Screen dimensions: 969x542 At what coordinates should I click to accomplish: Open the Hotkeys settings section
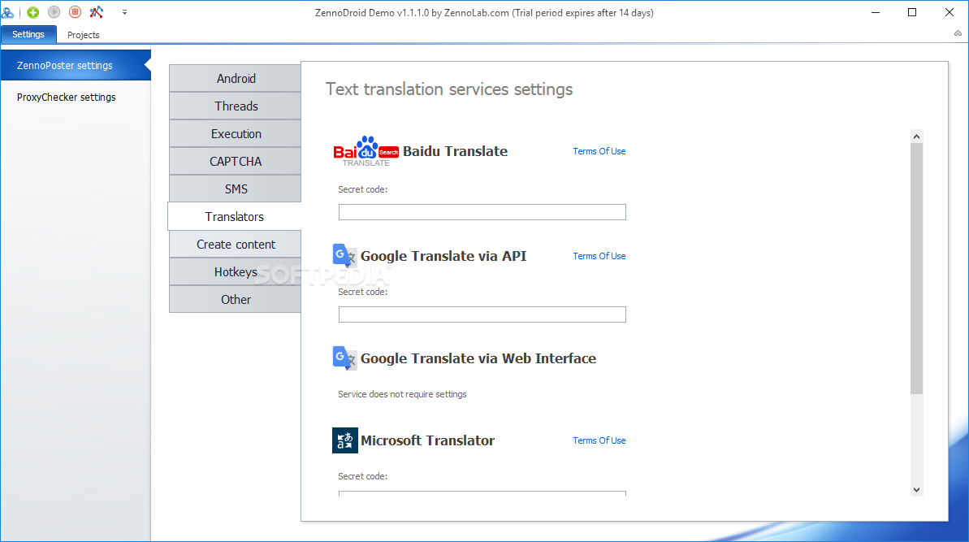[x=236, y=272]
